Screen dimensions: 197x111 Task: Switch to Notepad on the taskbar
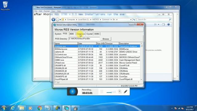point(48,108)
